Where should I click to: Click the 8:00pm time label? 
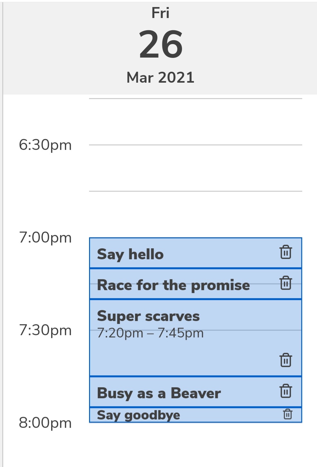click(45, 423)
